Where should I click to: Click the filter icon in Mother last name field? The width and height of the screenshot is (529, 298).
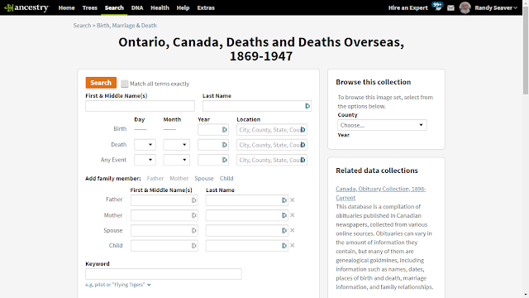284,215
